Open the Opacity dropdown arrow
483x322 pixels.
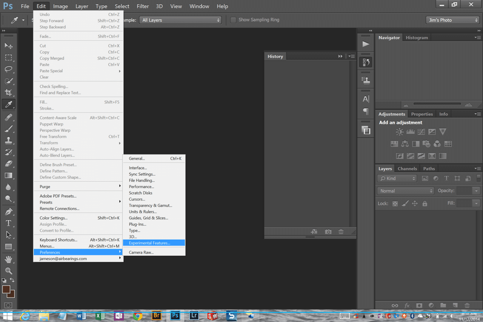pos(477,191)
